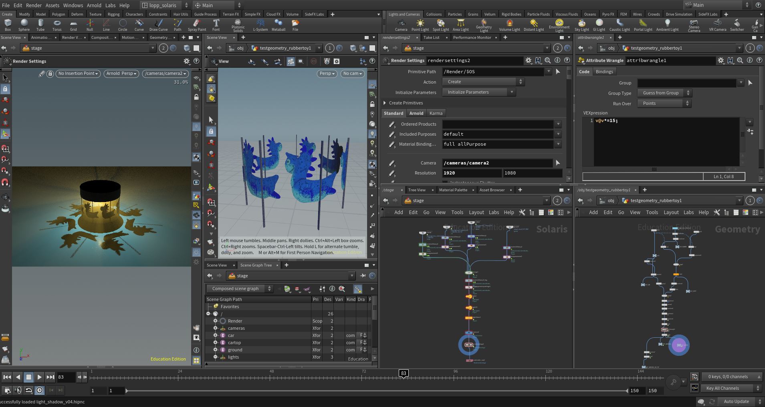
Task: Switch to the Material Palette tab
Action: pos(453,190)
